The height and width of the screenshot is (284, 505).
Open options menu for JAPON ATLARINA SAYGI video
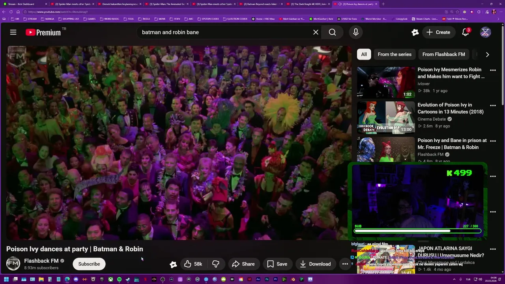(x=493, y=249)
